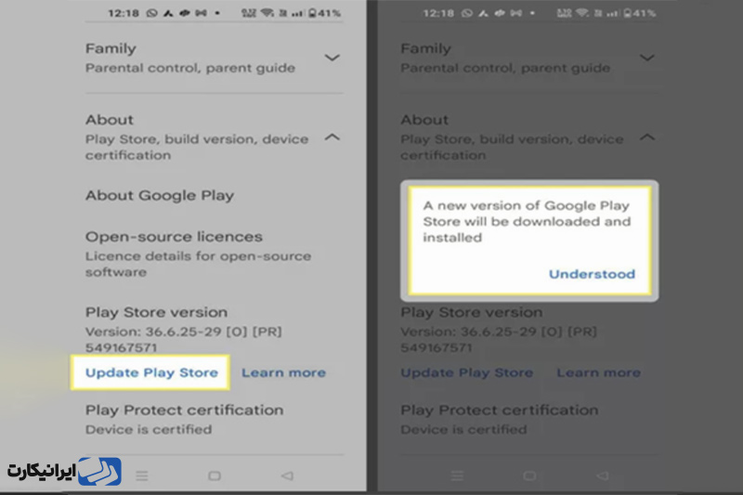Tap Update Play Store link, left phone
The height and width of the screenshot is (495, 743).
point(151,372)
